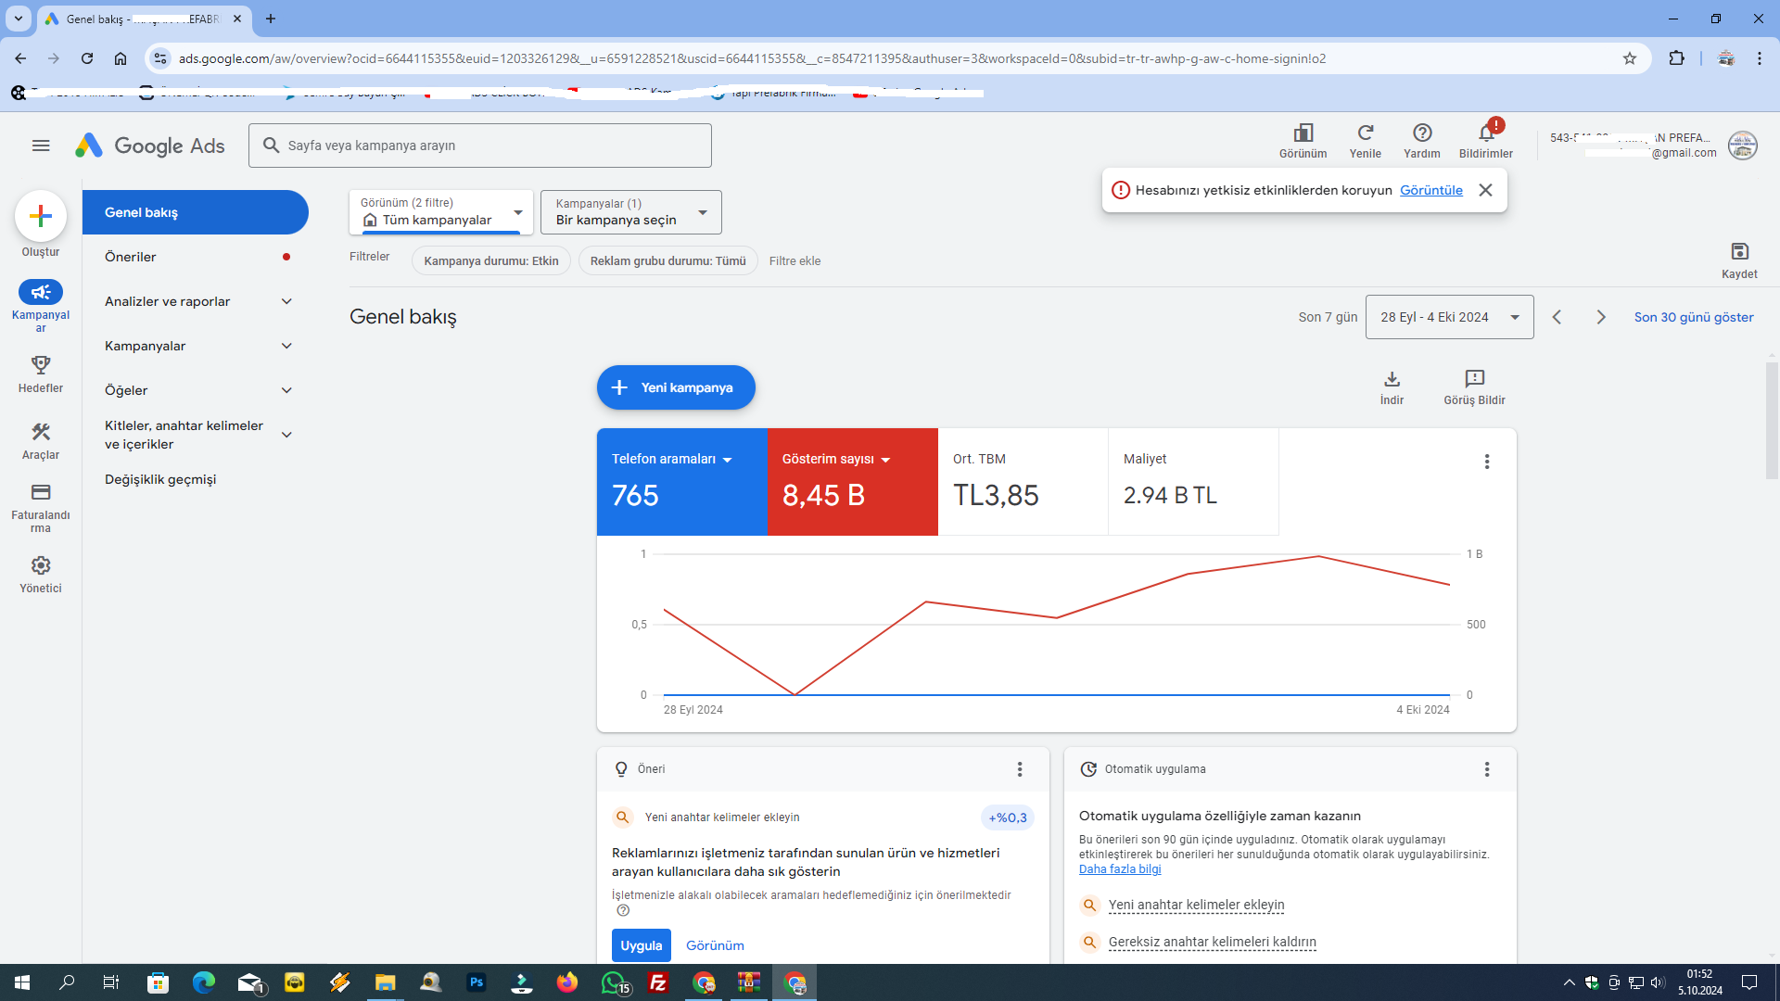1780x1001 pixels.
Task: Click the Görünüm link in Öneri card
Action: click(x=715, y=945)
